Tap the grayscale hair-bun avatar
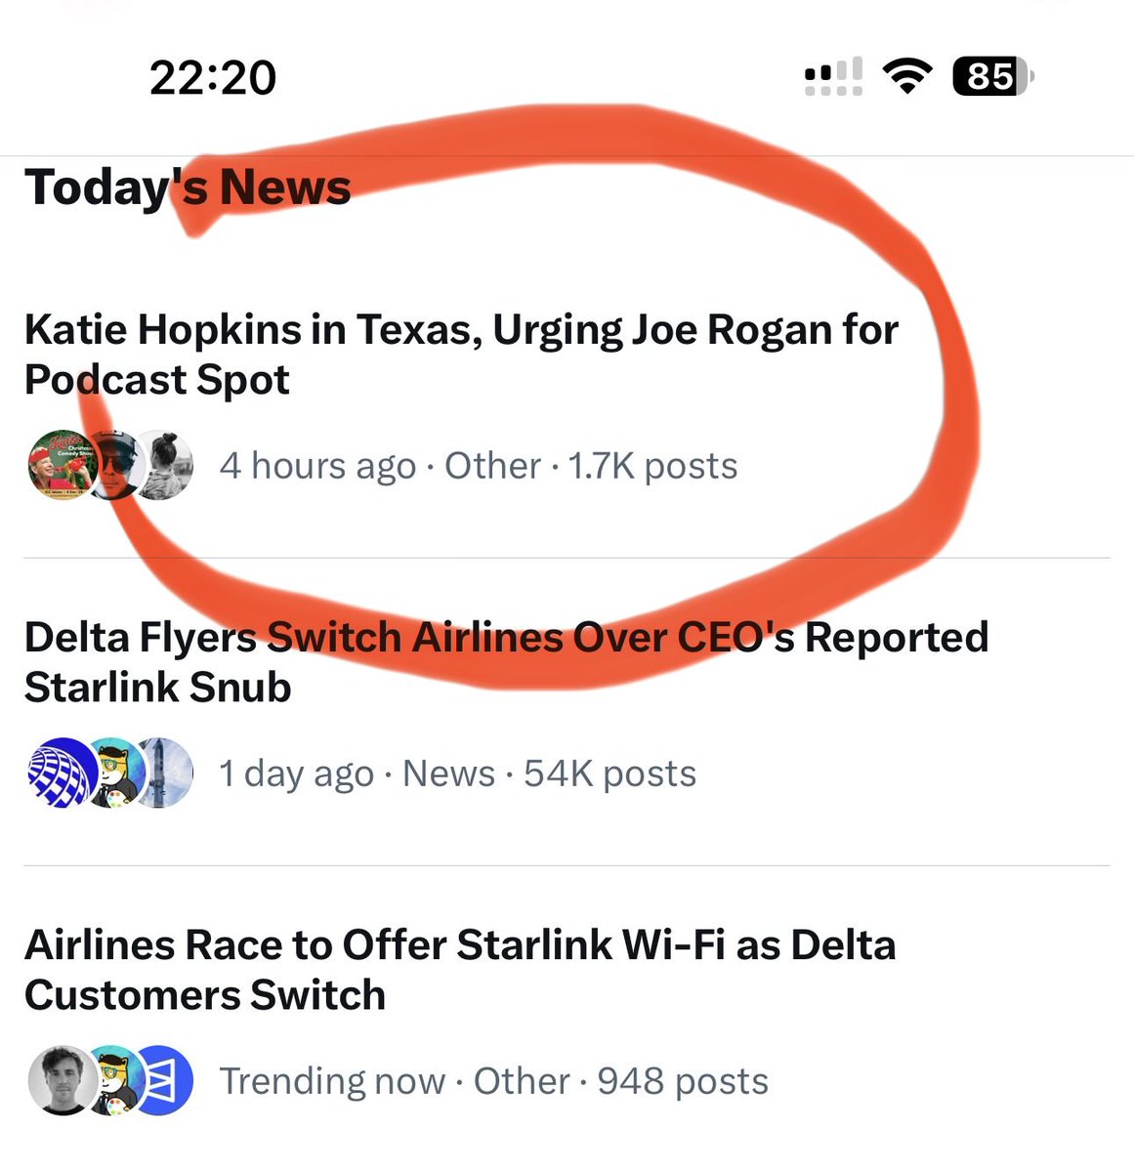 (x=164, y=465)
